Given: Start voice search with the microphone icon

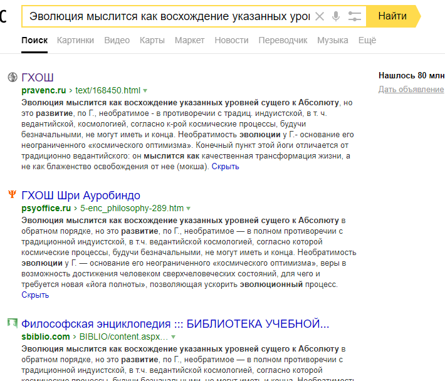Looking at the screenshot, I should [x=336, y=16].
